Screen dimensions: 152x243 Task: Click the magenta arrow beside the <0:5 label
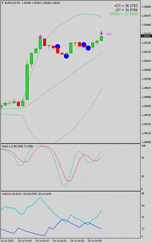pos(101,33)
